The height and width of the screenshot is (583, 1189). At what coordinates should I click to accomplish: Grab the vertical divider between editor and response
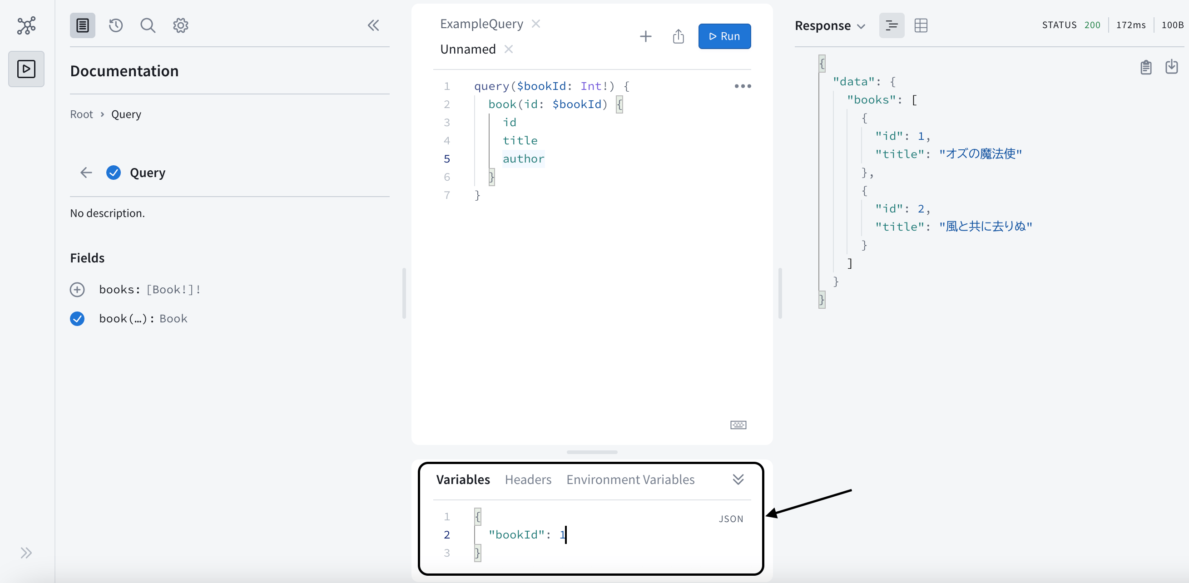[780, 293]
